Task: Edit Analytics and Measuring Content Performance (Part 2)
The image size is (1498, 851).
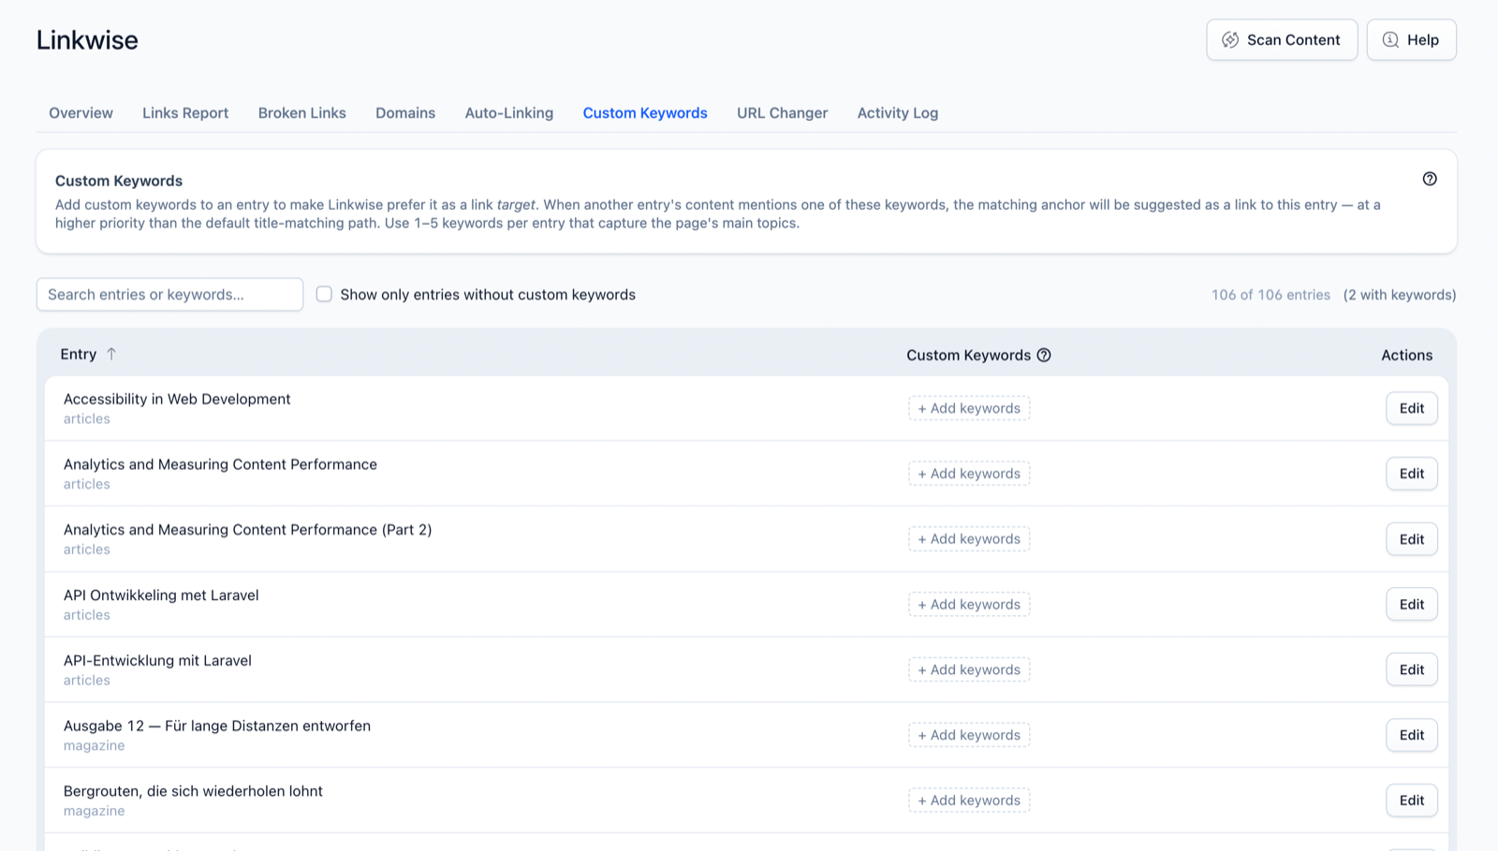Action: coord(1412,539)
